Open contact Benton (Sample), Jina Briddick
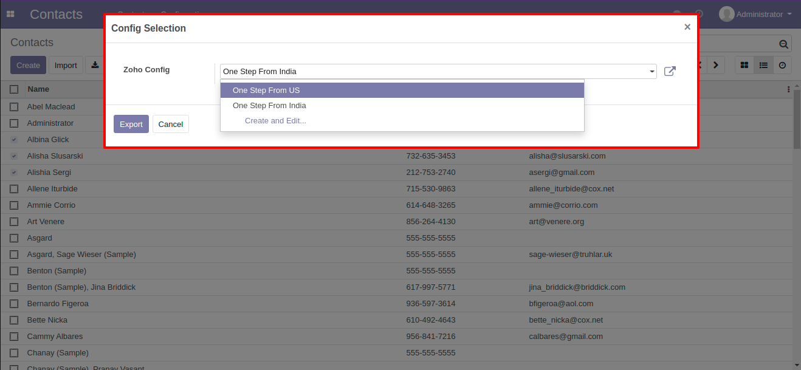Image resolution: width=801 pixels, height=370 pixels. coord(81,287)
